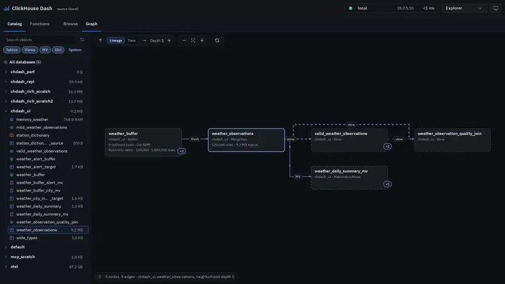The width and height of the screenshot is (505, 284).
Task: Click +1 badge on weather_daily_summary_mv node
Action: click(388, 184)
